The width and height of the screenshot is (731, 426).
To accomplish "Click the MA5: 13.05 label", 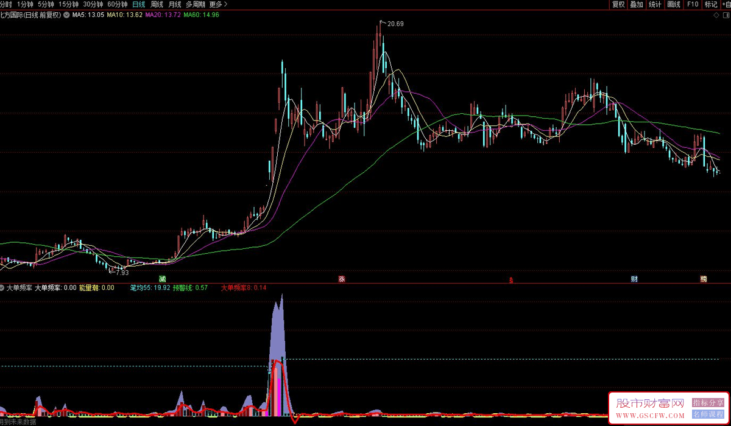I will [88, 15].
